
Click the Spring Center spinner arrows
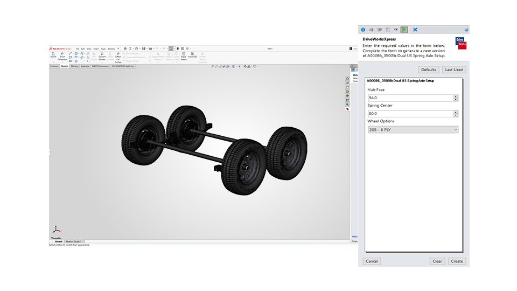point(456,114)
